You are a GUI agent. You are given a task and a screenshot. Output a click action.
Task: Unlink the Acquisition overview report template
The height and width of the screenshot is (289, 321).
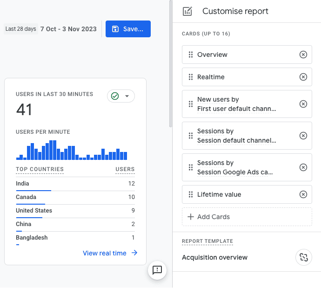click(x=304, y=257)
